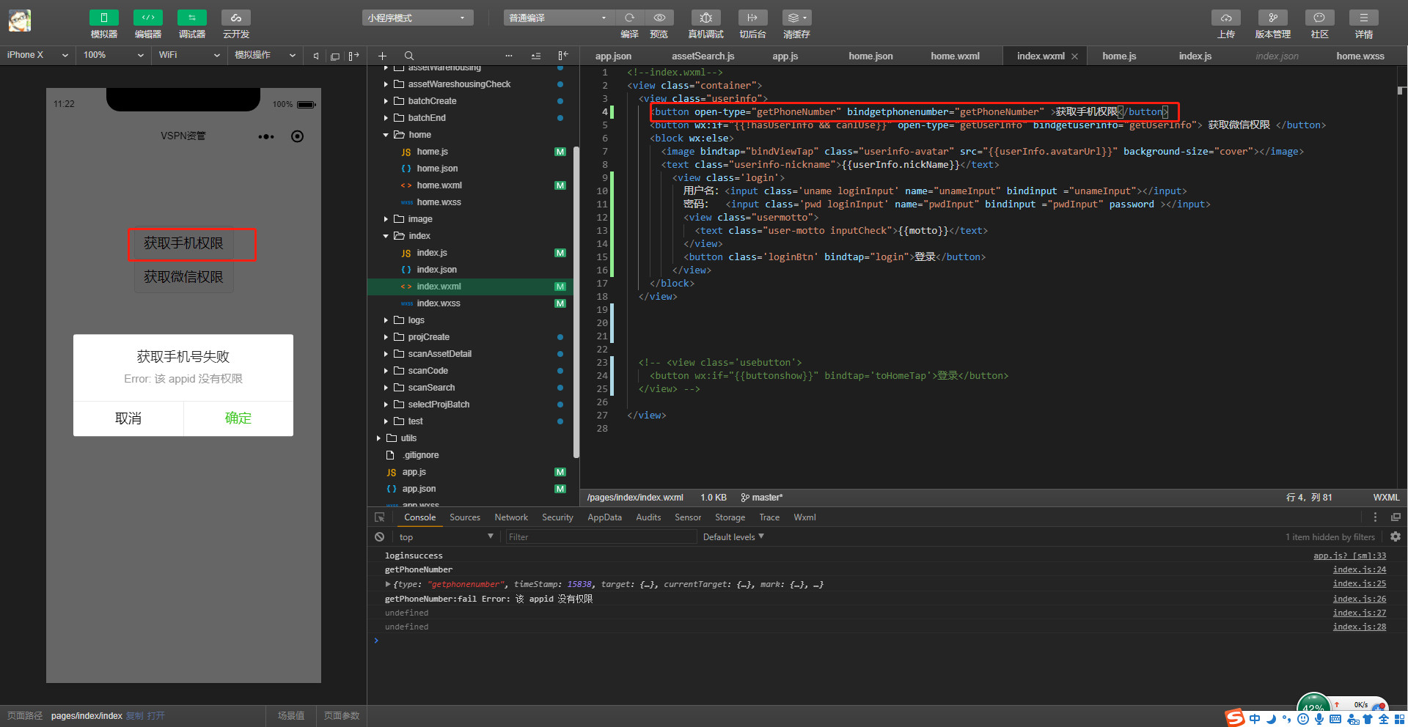This screenshot has height=727, width=1408.
Task: Switch to the Network tab
Action: tap(511, 517)
